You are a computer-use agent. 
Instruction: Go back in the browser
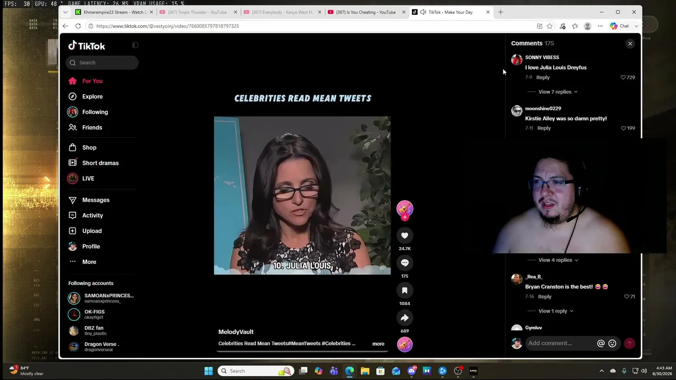65,26
